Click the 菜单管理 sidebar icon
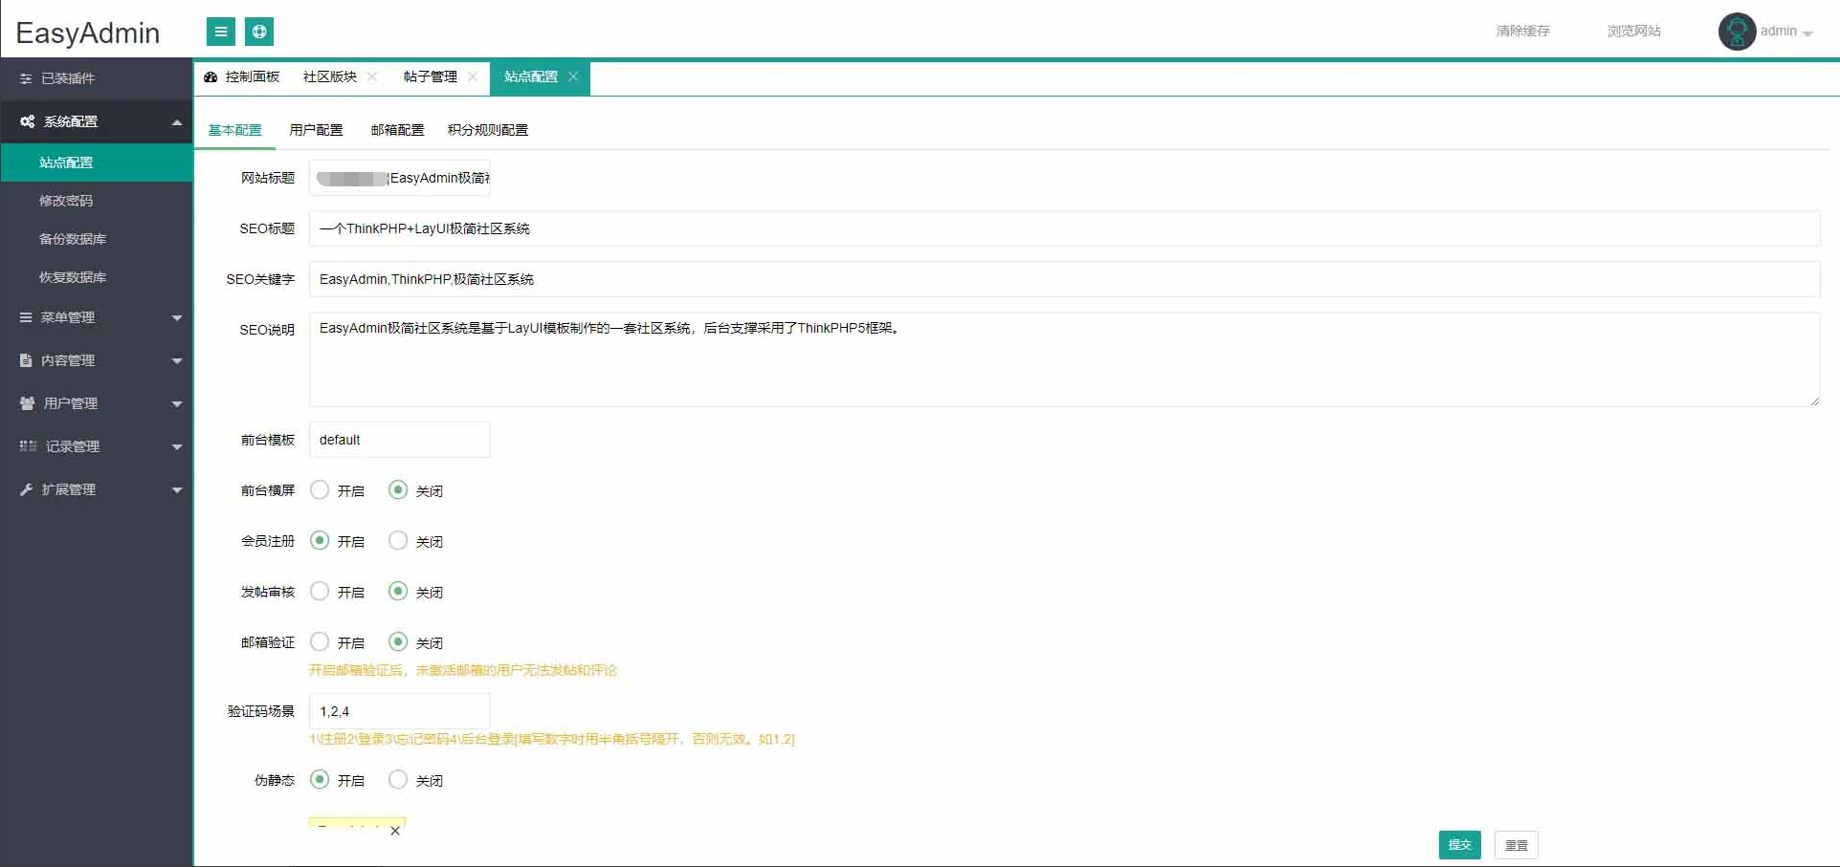The height and width of the screenshot is (867, 1840). 26,316
